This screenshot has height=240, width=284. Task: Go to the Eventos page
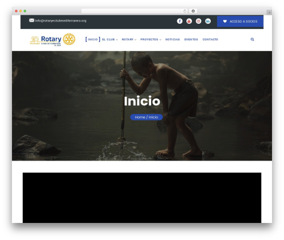point(191,39)
